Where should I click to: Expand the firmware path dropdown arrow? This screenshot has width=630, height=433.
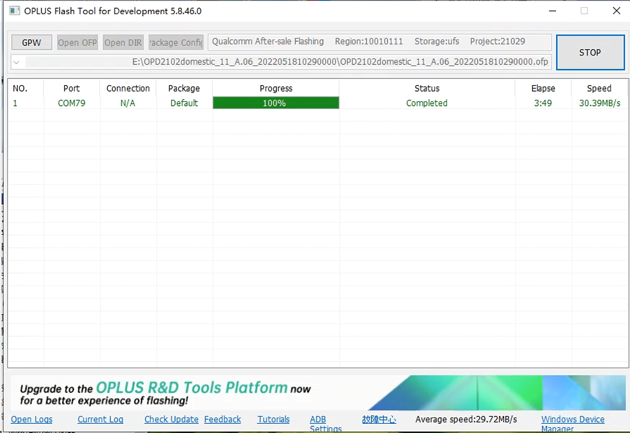pos(17,62)
